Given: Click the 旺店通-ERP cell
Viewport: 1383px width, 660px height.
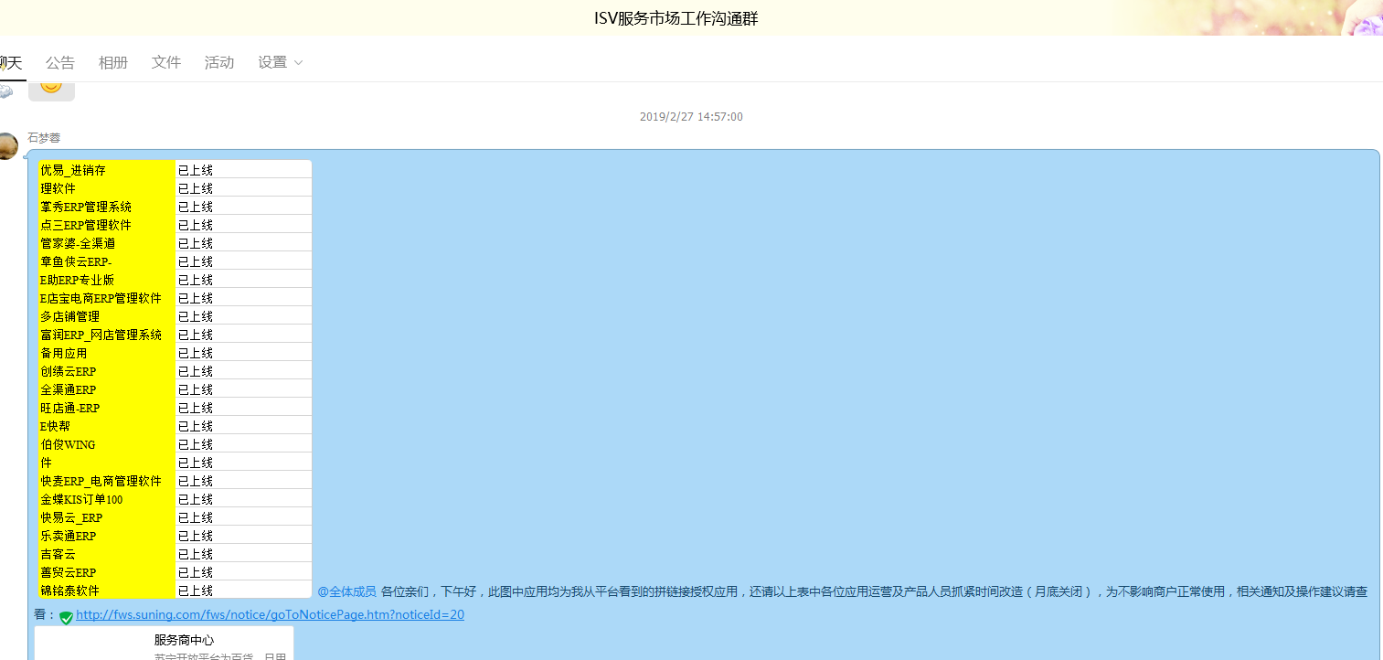Looking at the screenshot, I should tap(107, 408).
